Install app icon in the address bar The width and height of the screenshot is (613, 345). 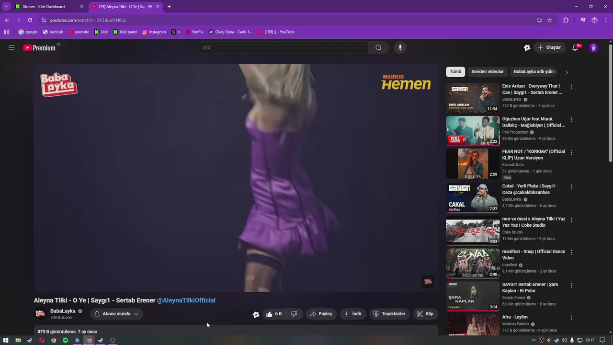pos(539,20)
